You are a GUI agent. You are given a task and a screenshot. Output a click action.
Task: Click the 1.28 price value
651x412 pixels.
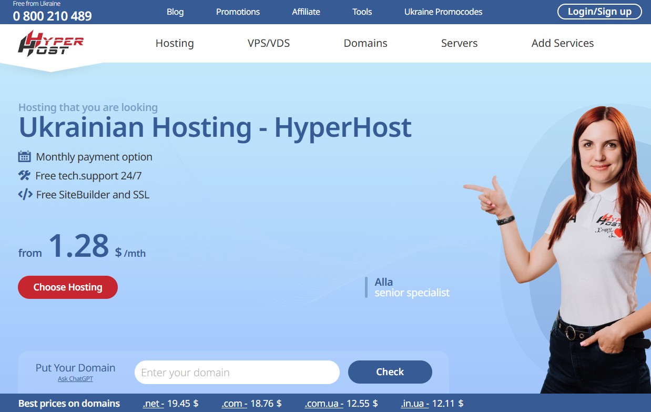[79, 246]
